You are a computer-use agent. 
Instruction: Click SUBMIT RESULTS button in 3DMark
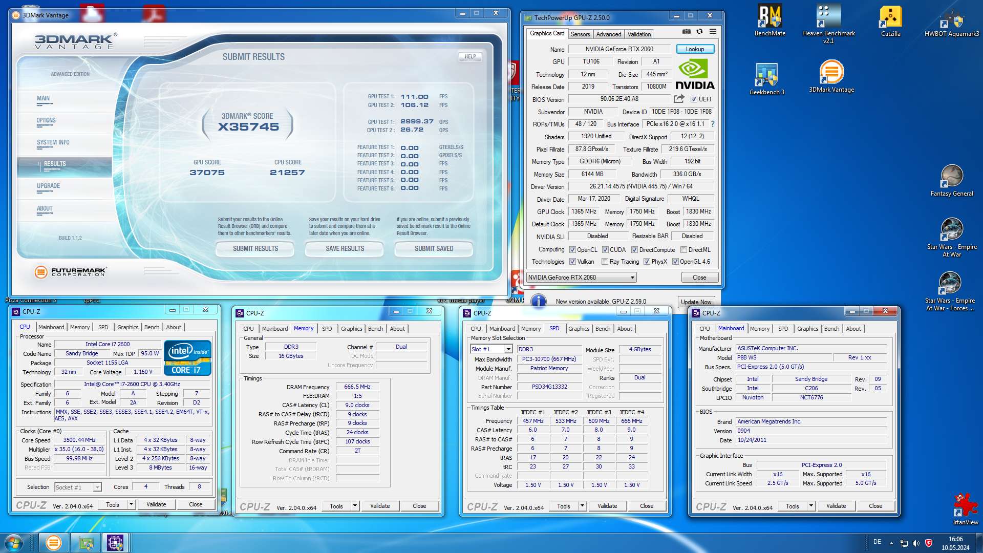(255, 249)
